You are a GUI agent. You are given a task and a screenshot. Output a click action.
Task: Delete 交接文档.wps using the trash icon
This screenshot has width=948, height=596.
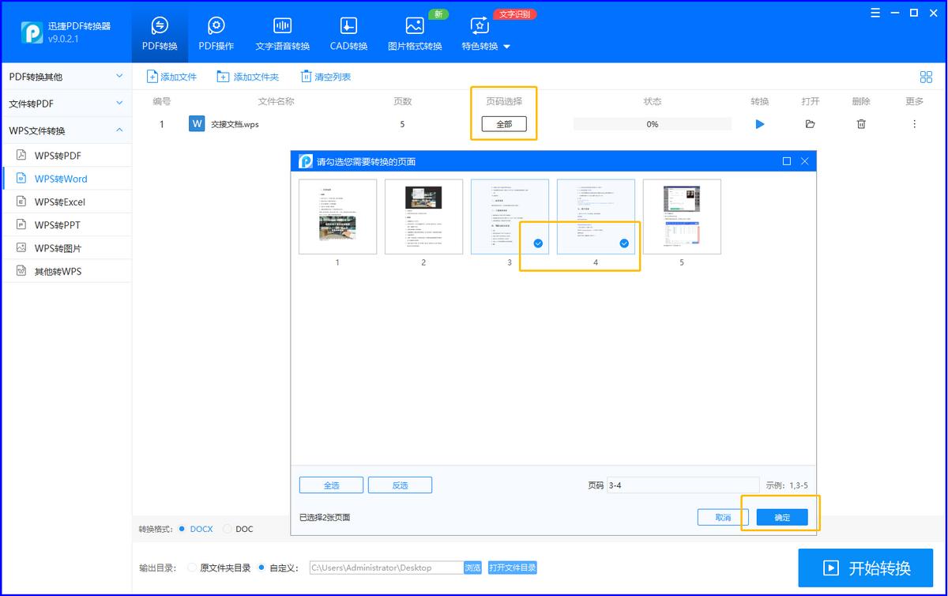(x=861, y=124)
